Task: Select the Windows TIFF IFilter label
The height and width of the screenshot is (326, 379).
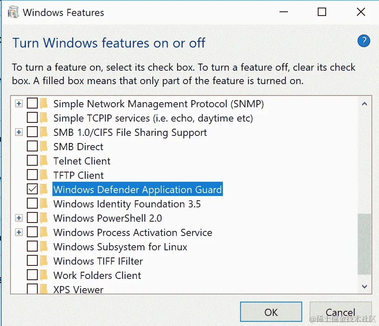Action: 98,261
